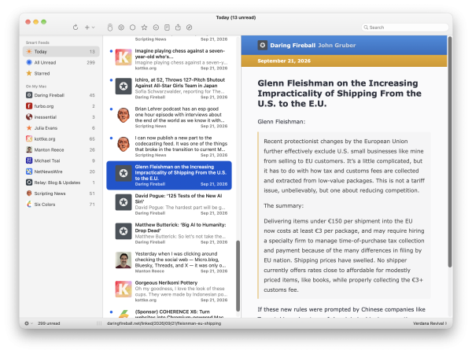Click the Smart Feeds section header
Image resolution: width=472 pixels, height=354 pixels.
point(38,42)
